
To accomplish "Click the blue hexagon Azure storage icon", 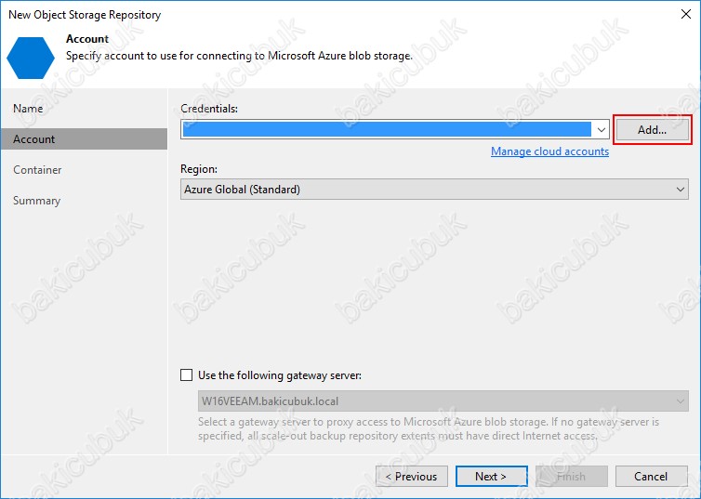I will click(x=31, y=58).
